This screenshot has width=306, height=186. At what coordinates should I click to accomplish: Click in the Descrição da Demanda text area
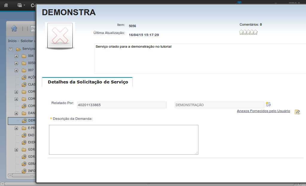[x=123, y=139]
